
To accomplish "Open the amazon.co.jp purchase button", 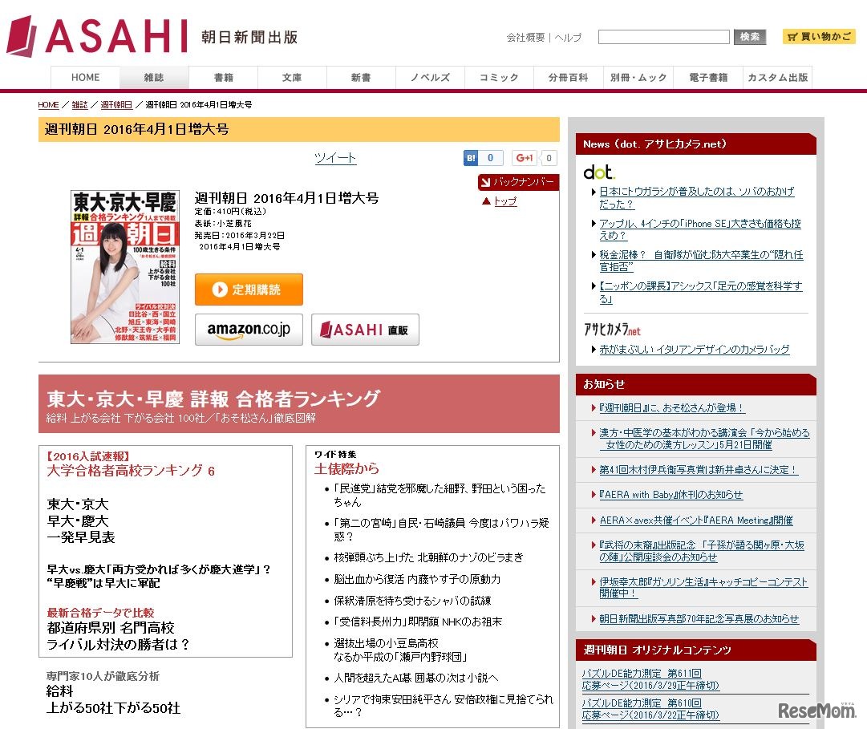I will (249, 329).
